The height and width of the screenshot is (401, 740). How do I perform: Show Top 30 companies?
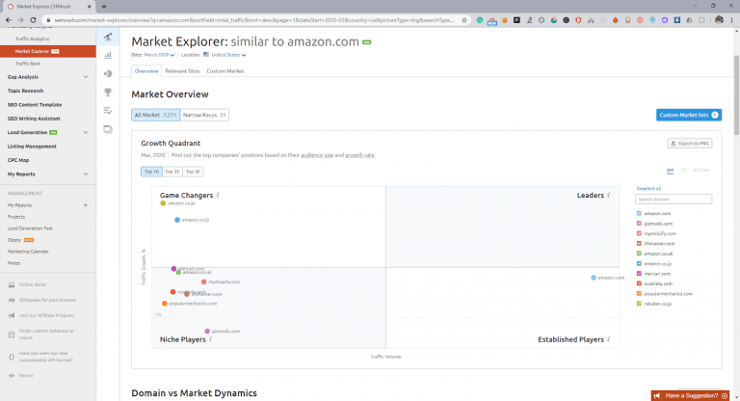[x=193, y=172]
